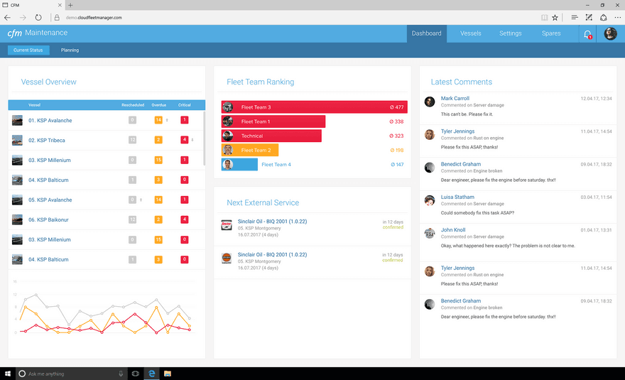This screenshot has width=625, height=380.
Task: Open the Settings tab
Action: tap(510, 33)
